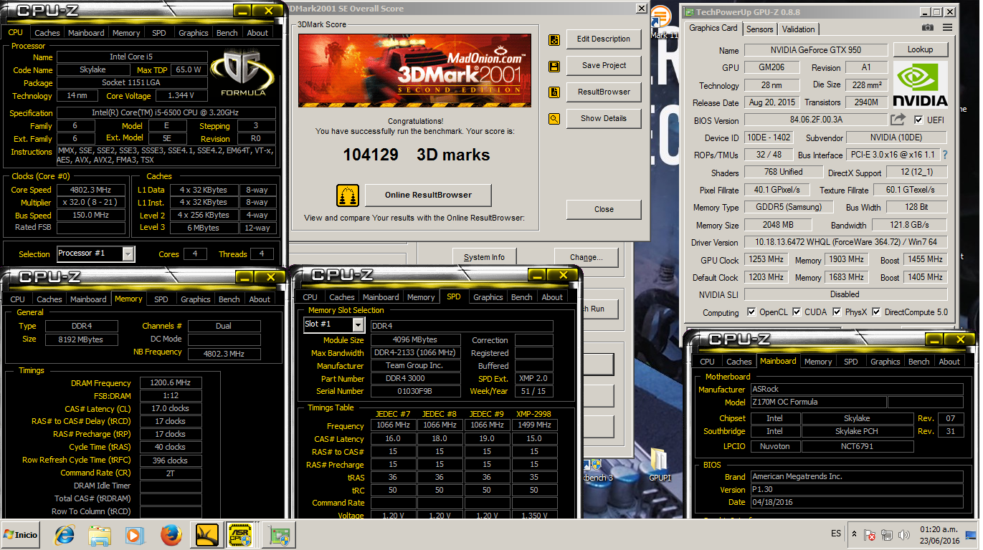Open the volume control in system tray
983x550 pixels.
(x=905, y=534)
